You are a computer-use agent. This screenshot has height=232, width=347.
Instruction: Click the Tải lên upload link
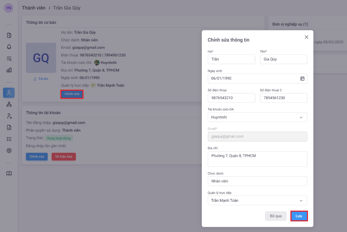tap(41, 79)
